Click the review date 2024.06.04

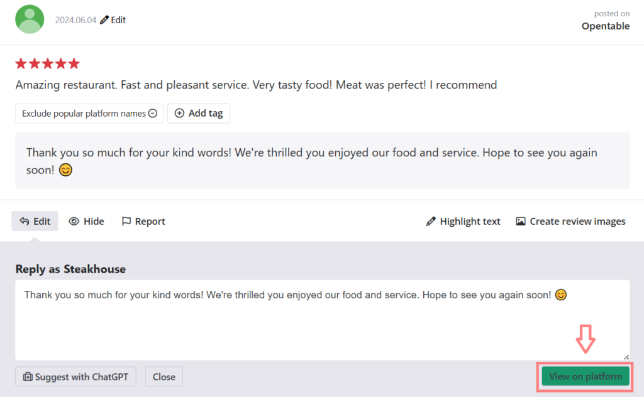click(75, 20)
